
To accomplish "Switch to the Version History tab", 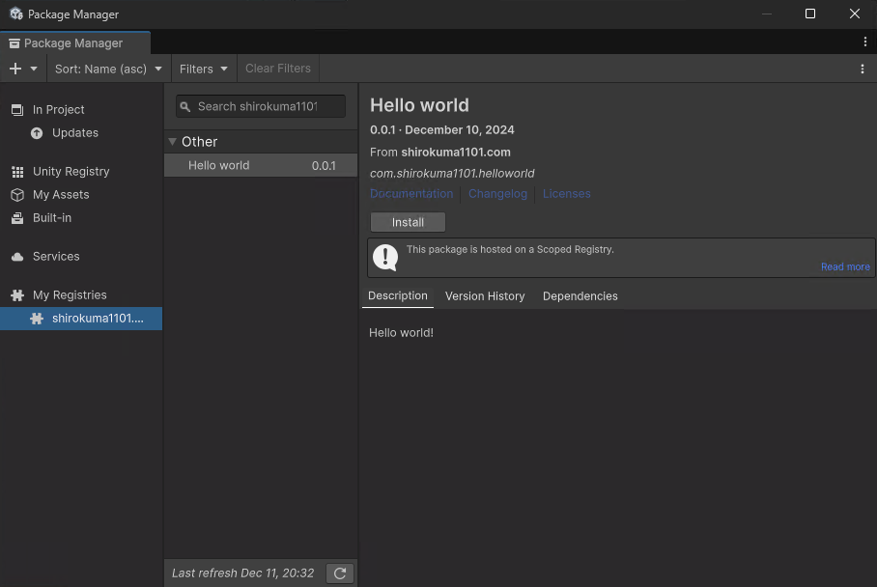I will (x=485, y=296).
